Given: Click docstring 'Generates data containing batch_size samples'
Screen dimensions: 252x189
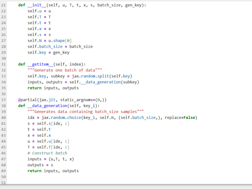Looking at the screenshot, I should tap(86, 112).
